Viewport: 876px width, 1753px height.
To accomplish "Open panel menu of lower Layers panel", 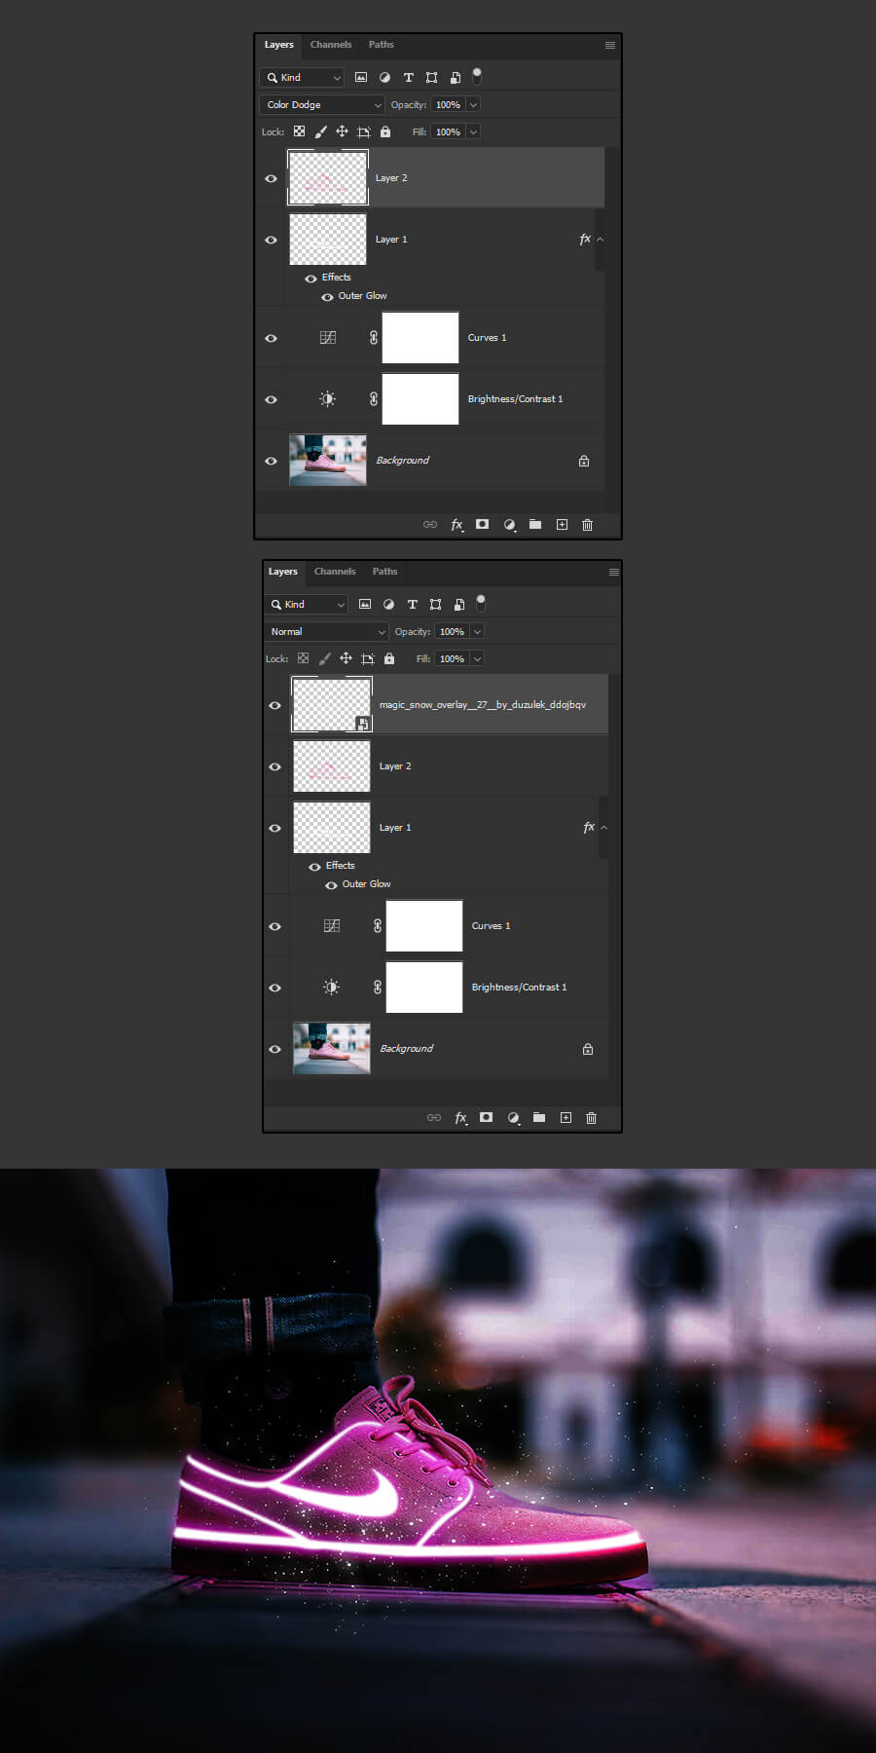I will tap(614, 572).
